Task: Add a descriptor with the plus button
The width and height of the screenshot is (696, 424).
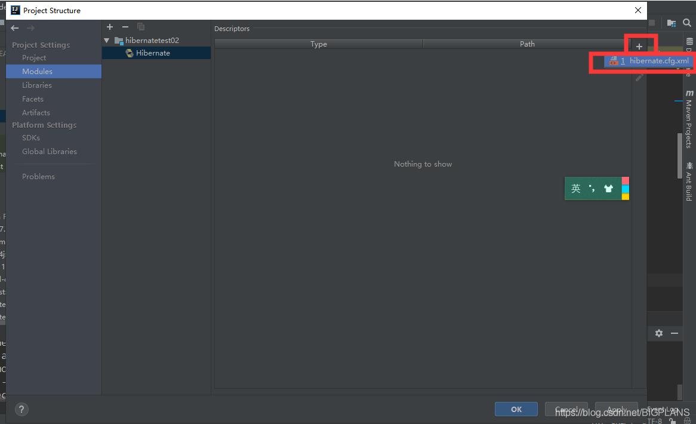Action: click(x=639, y=46)
